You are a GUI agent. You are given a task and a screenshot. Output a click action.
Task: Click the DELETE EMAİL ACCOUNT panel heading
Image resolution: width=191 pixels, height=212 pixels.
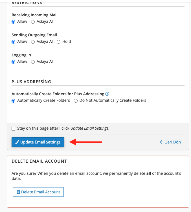pyautogui.click(x=39, y=161)
